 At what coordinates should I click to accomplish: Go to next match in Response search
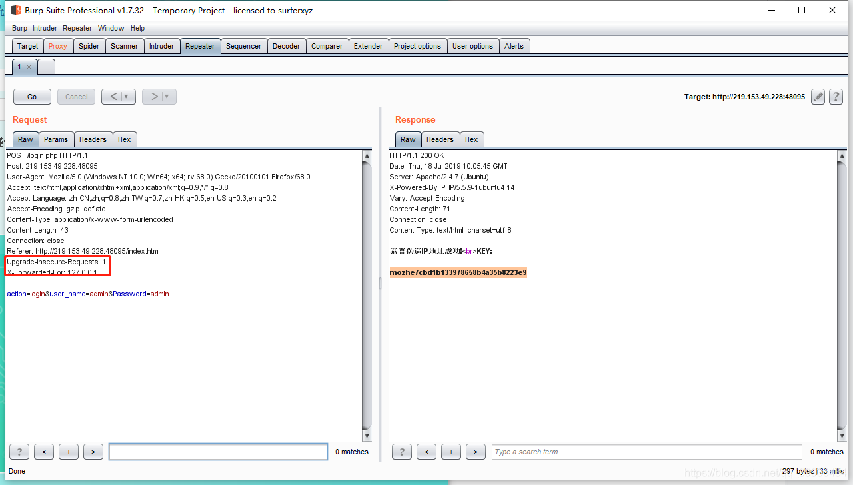coord(476,452)
